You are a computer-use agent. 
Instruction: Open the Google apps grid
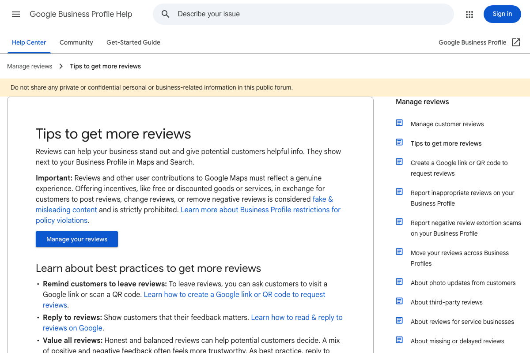pos(469,15)
